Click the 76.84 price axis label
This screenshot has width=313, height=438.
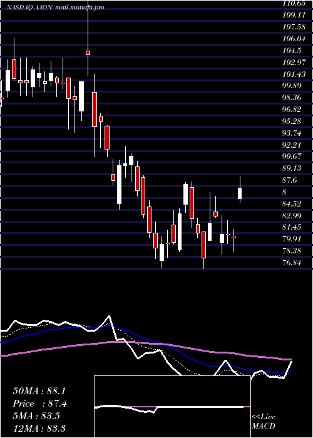(293, 262)
